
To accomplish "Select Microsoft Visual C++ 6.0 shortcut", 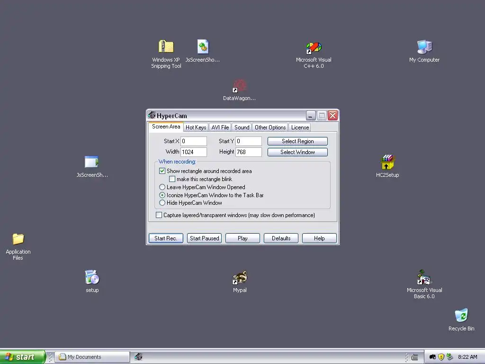I will (314, 48).
